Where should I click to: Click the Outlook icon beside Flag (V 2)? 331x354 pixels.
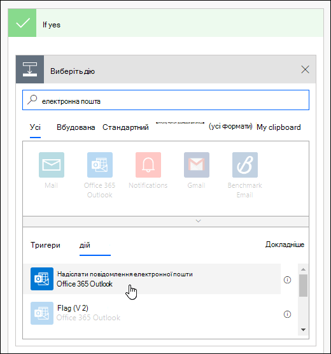[42, 313]
